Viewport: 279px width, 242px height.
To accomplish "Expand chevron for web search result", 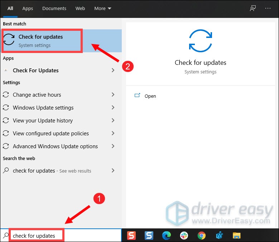I will [x=113, y=170].
